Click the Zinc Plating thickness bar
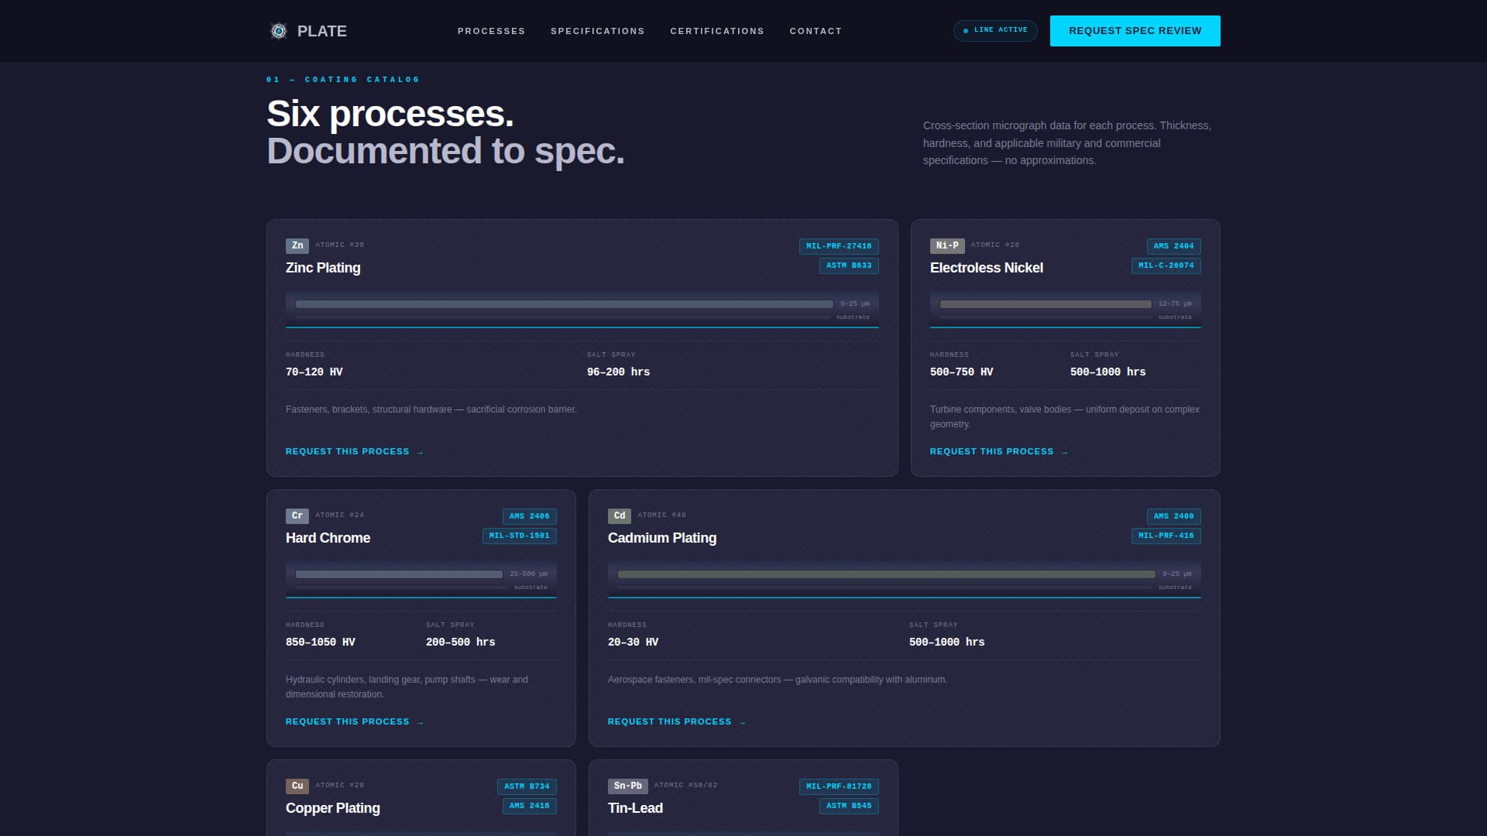Image resolution: width=1487 pixels, height=836 pixels. (564, 304)
